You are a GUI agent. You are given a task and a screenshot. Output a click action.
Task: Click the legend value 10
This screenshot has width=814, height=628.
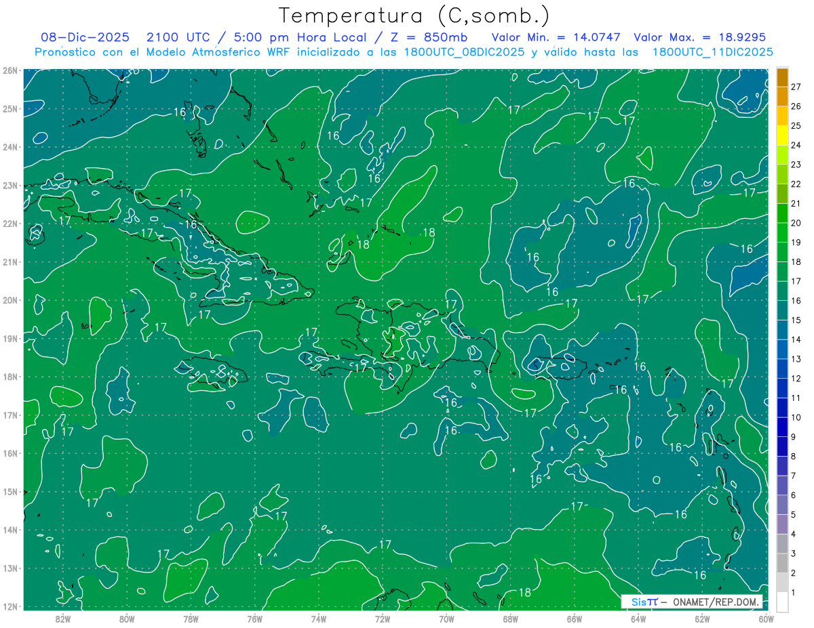796,417
